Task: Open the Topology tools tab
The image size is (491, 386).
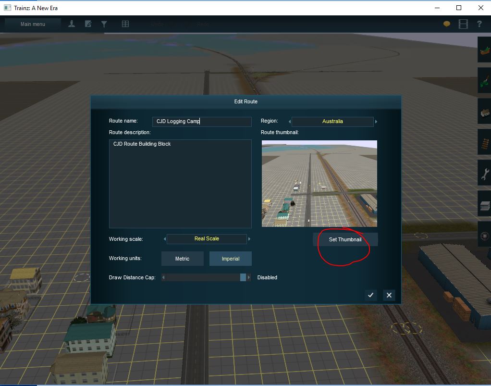Action: tap(485, 51)
